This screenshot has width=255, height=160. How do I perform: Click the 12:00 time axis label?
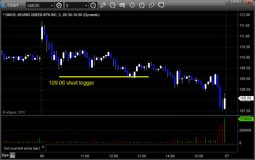point(113,156)
